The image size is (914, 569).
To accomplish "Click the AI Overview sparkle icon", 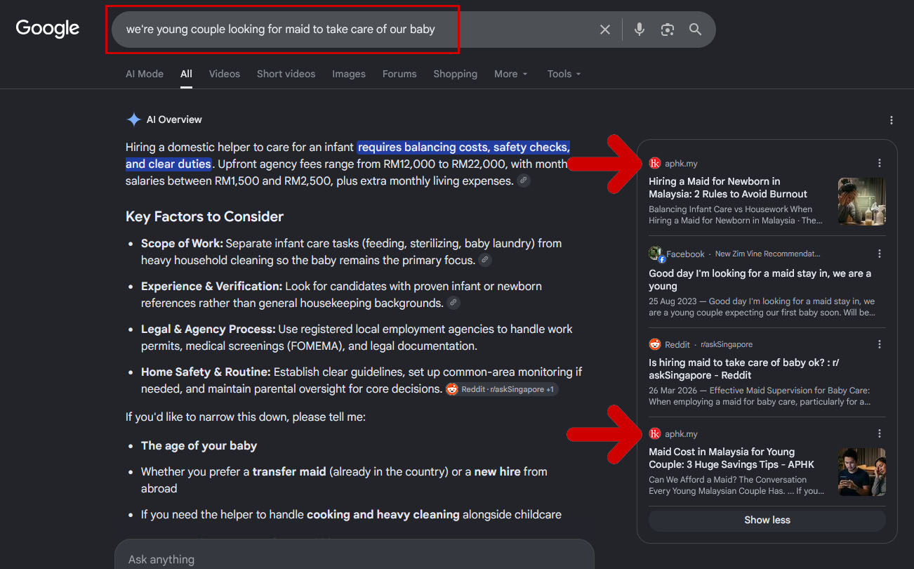I will pyautogui.click(x=133, y=119).
